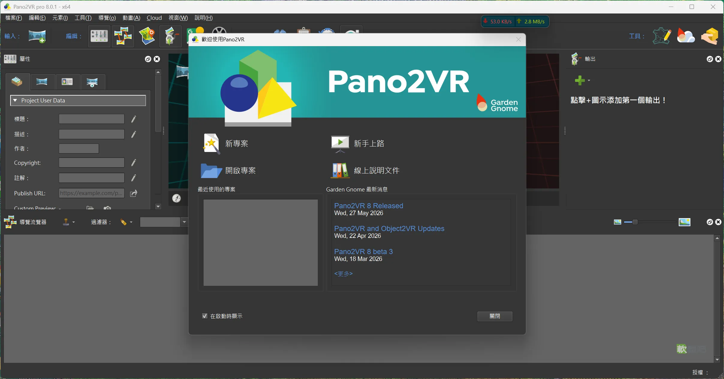Click the <更多> more news link
This screenshot has height=379, width=724.
pyautogui.click(x=343, y=274)
